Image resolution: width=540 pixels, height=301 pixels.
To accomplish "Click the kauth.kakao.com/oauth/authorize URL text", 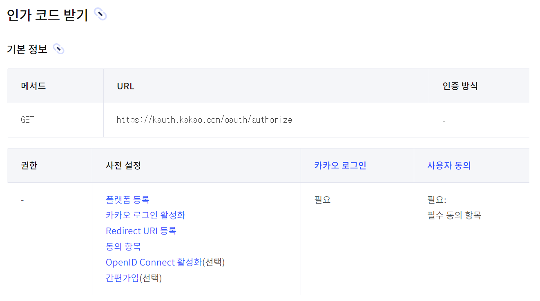I will (204, 120).
